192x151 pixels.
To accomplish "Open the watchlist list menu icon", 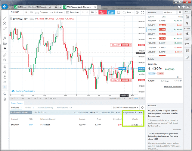I will (x=180, y=12).
